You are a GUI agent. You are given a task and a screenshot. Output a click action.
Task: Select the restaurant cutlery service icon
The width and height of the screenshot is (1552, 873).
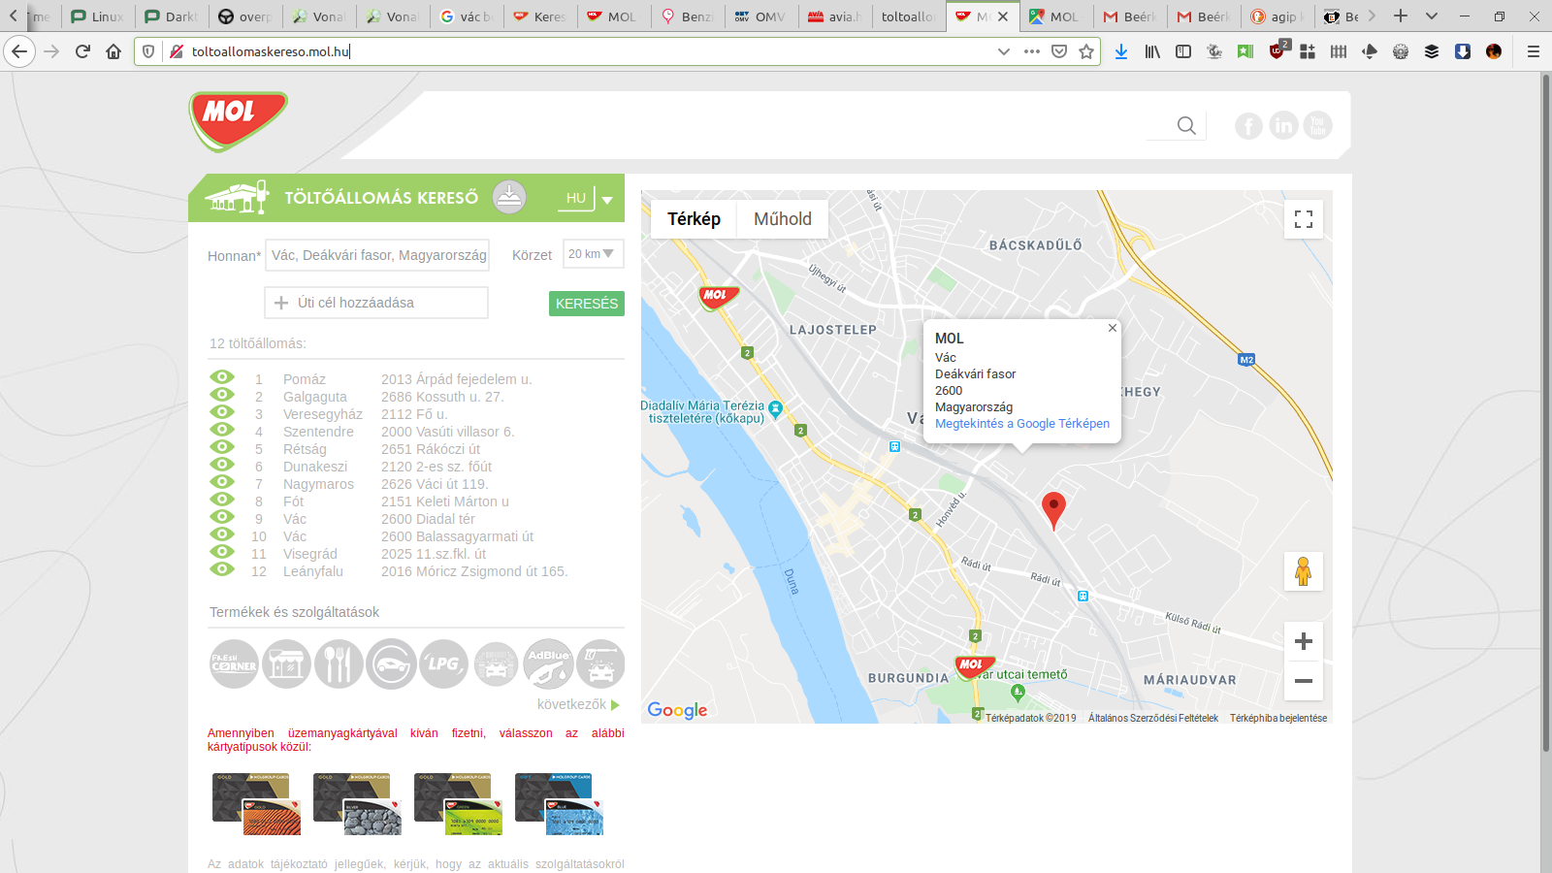coord(339,664)
